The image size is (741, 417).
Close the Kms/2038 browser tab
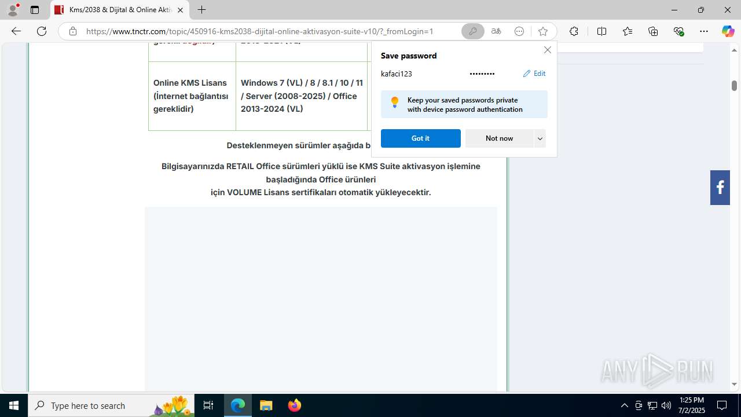pos(180,10)
